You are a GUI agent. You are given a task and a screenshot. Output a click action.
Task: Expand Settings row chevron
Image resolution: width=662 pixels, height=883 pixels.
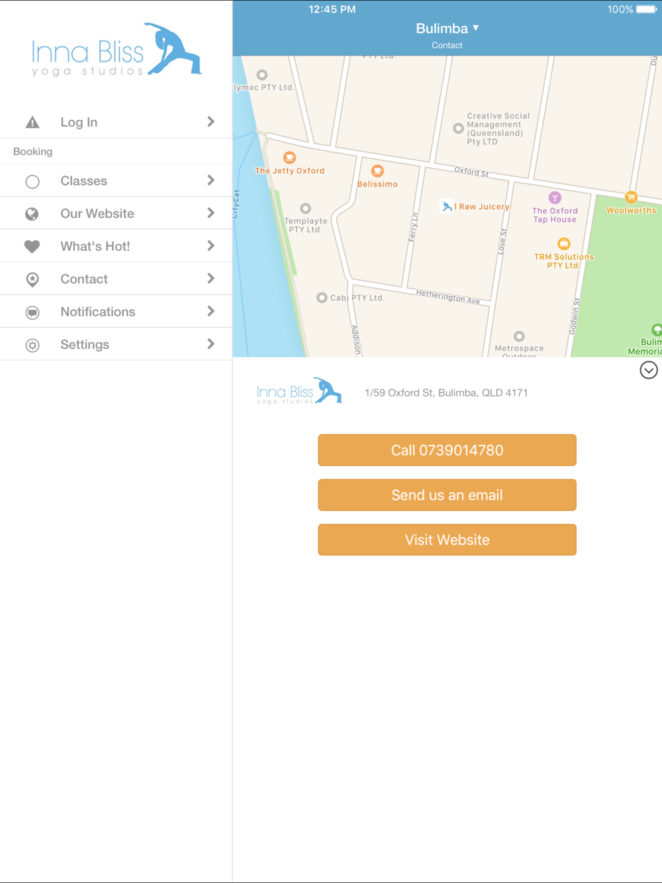(211, 344)
